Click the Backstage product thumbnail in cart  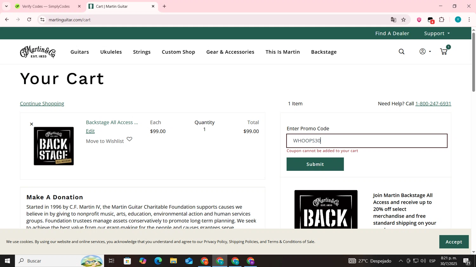(x=54, y=146)
